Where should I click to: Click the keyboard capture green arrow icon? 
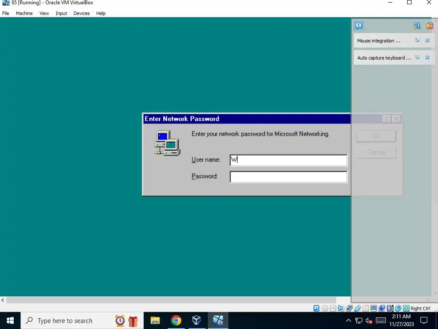(406, 308)
